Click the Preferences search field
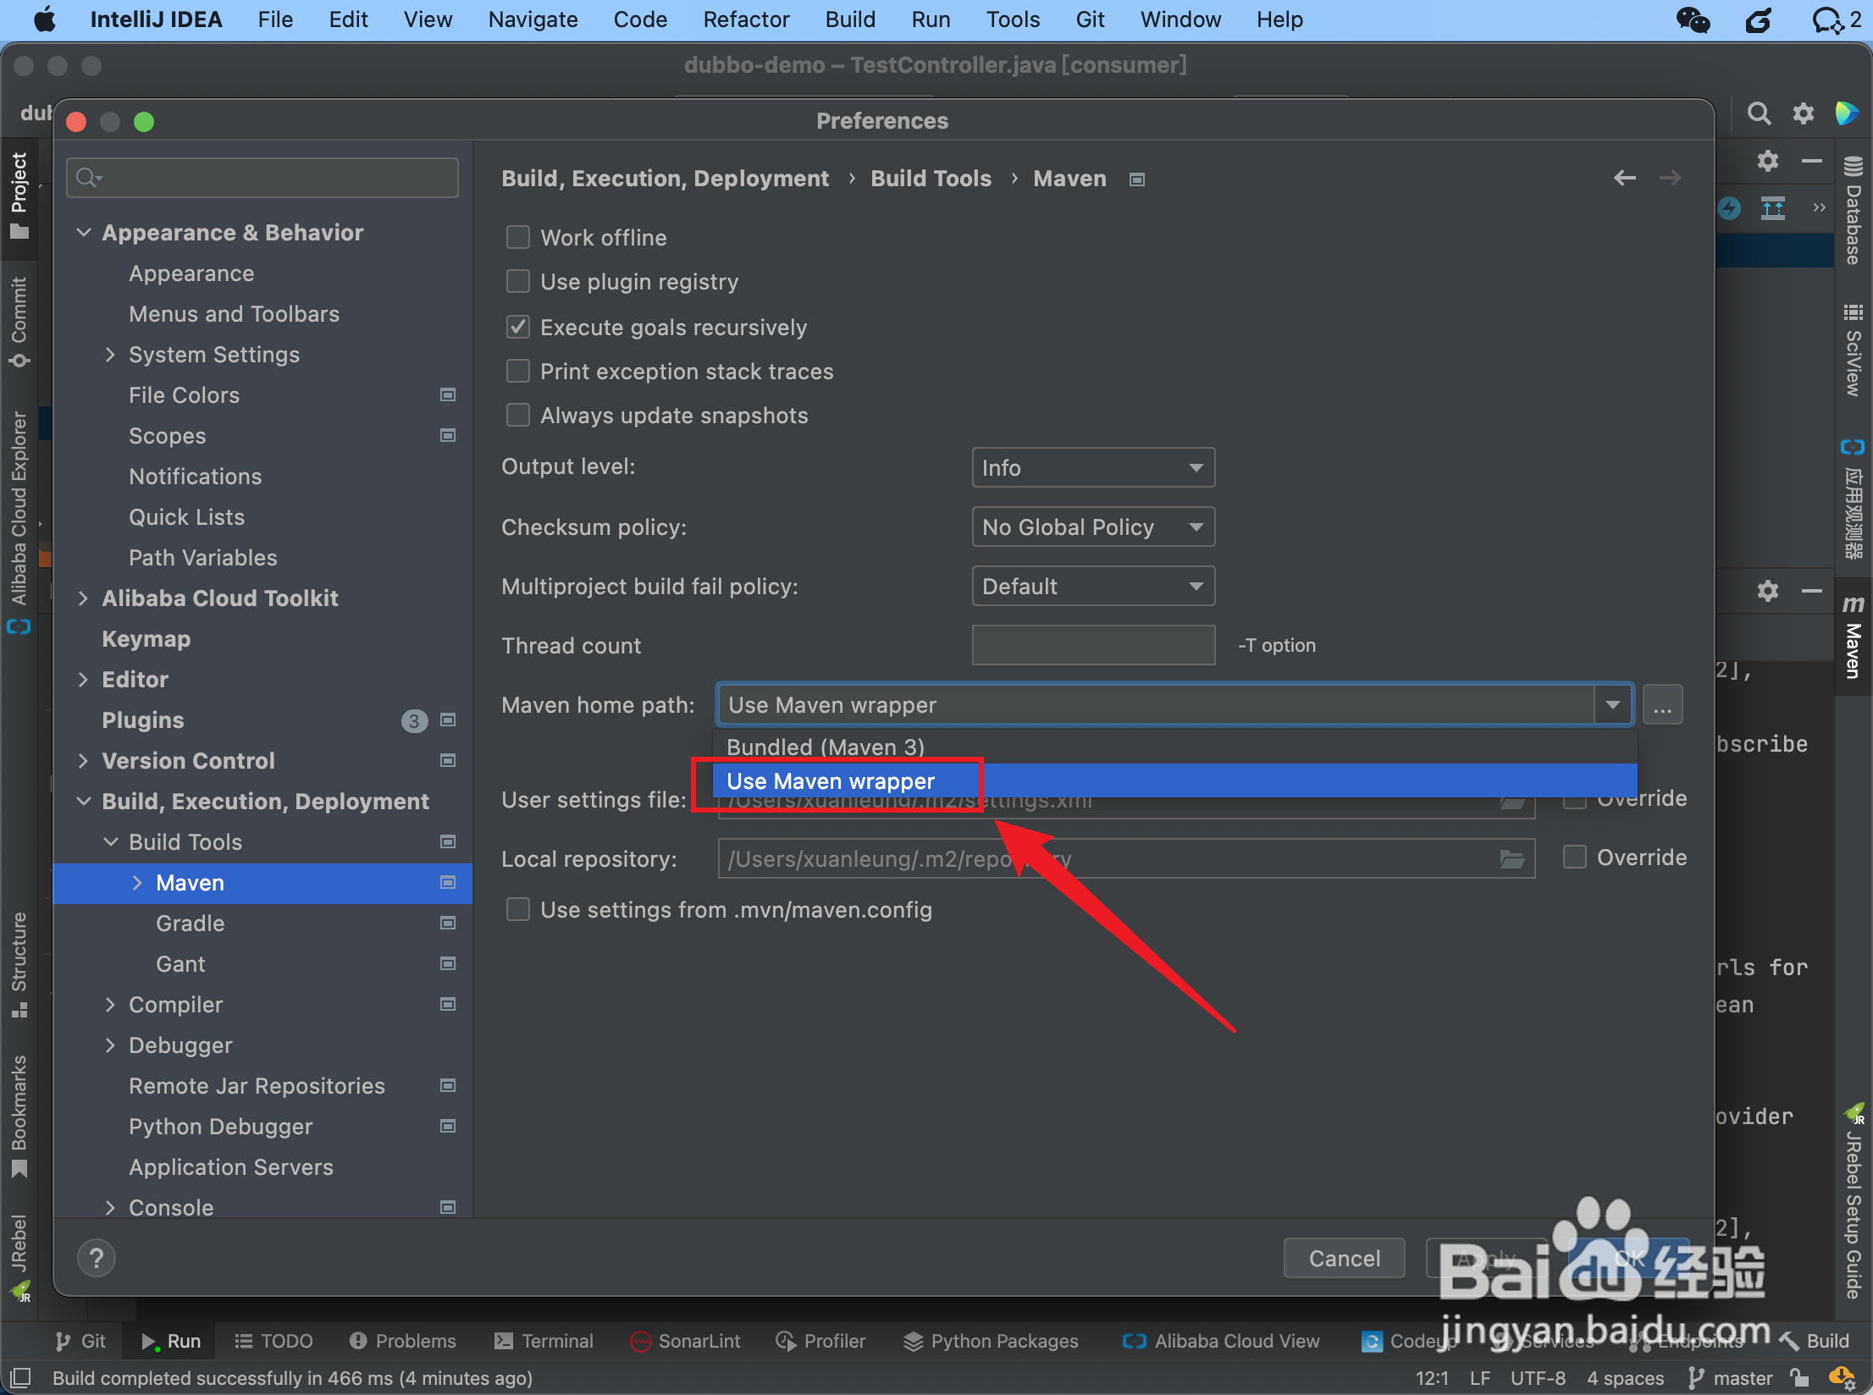 coord(262,178)
